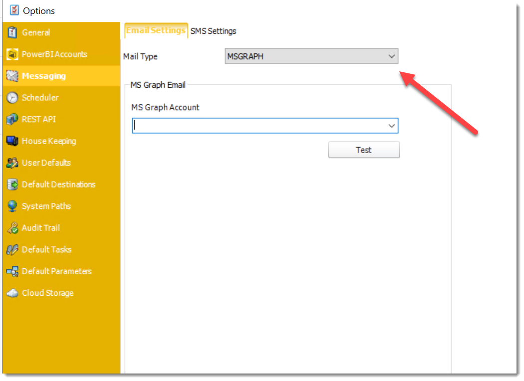Click the Default Destinations icon
The image size is (524, 381).
12,185
